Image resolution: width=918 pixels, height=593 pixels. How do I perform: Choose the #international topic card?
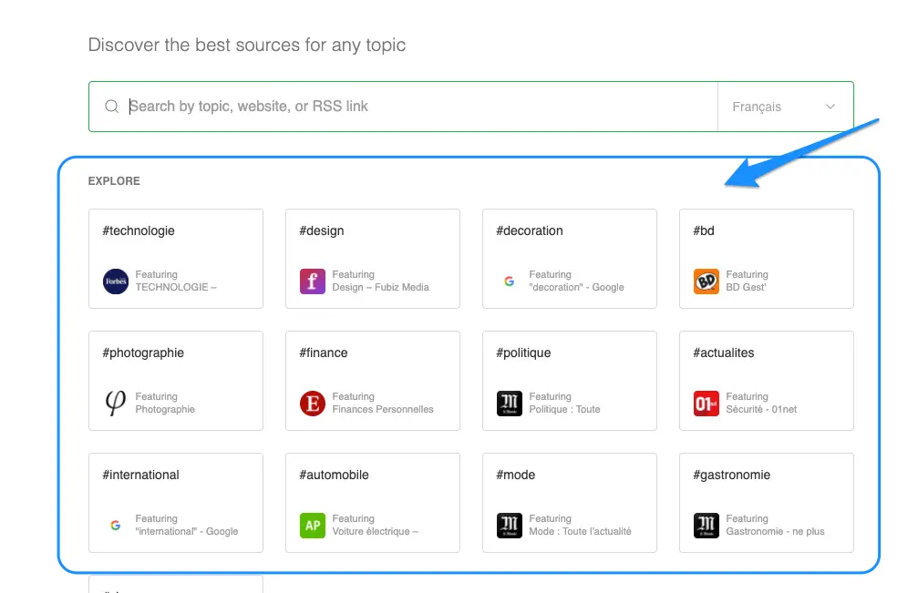(175, 502)
